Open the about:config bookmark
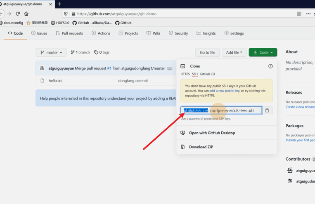 point(12,23)
